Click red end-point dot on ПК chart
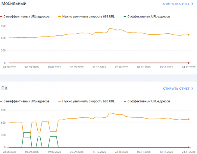197x154 pixels. click(189, 147)
